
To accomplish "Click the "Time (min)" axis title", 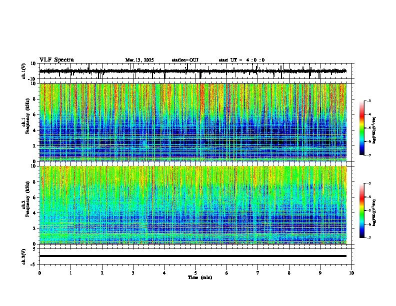I will [200, 277].
